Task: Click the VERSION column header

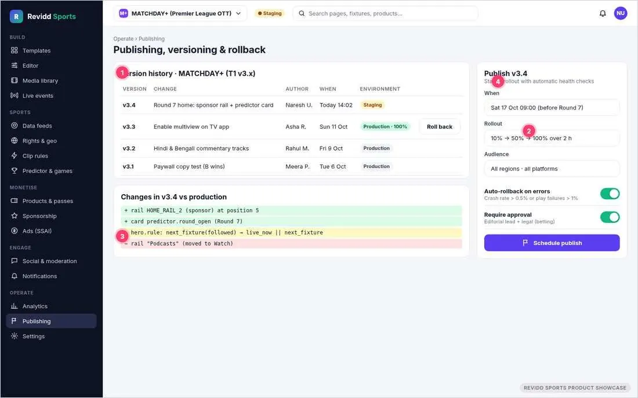Action: click(x=135, y=89)
